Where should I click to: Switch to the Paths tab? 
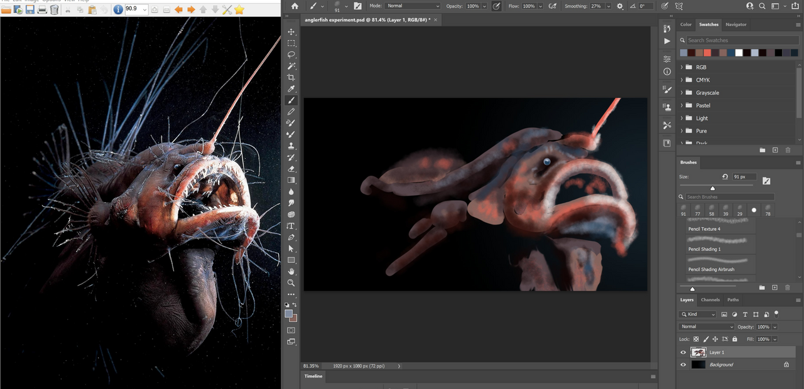(733, 300)
